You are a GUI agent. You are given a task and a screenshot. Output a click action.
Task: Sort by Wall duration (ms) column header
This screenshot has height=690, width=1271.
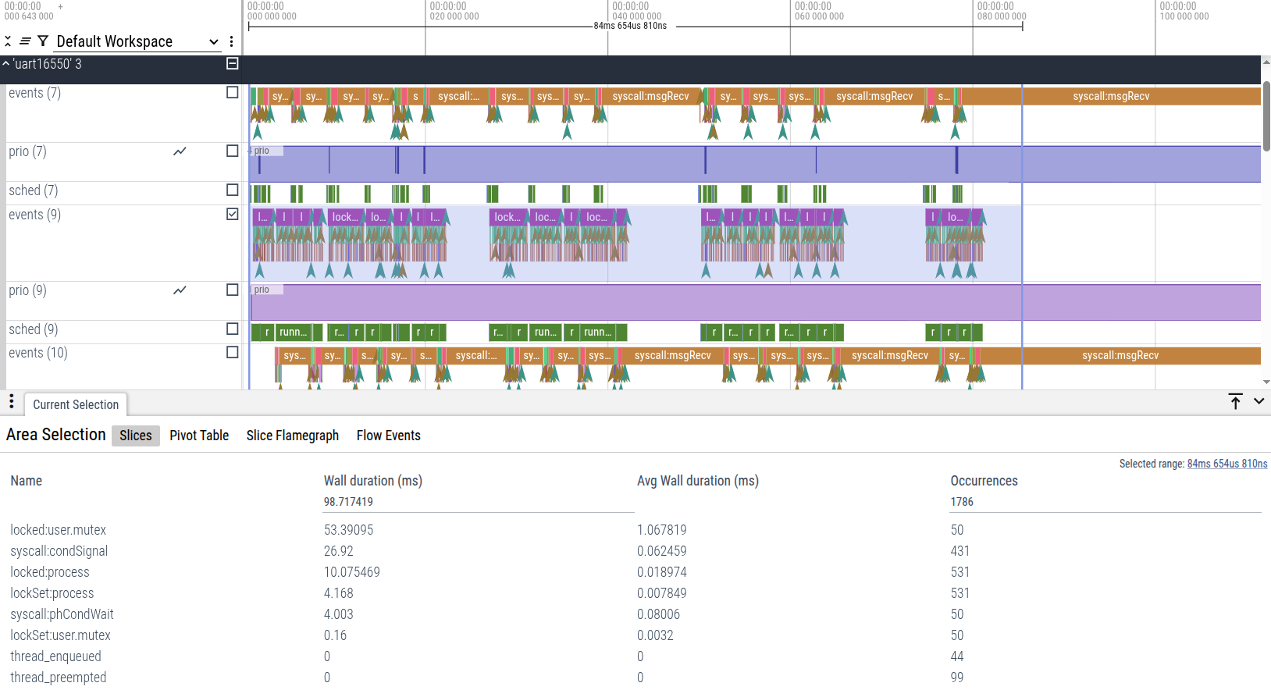pos(373,481)
